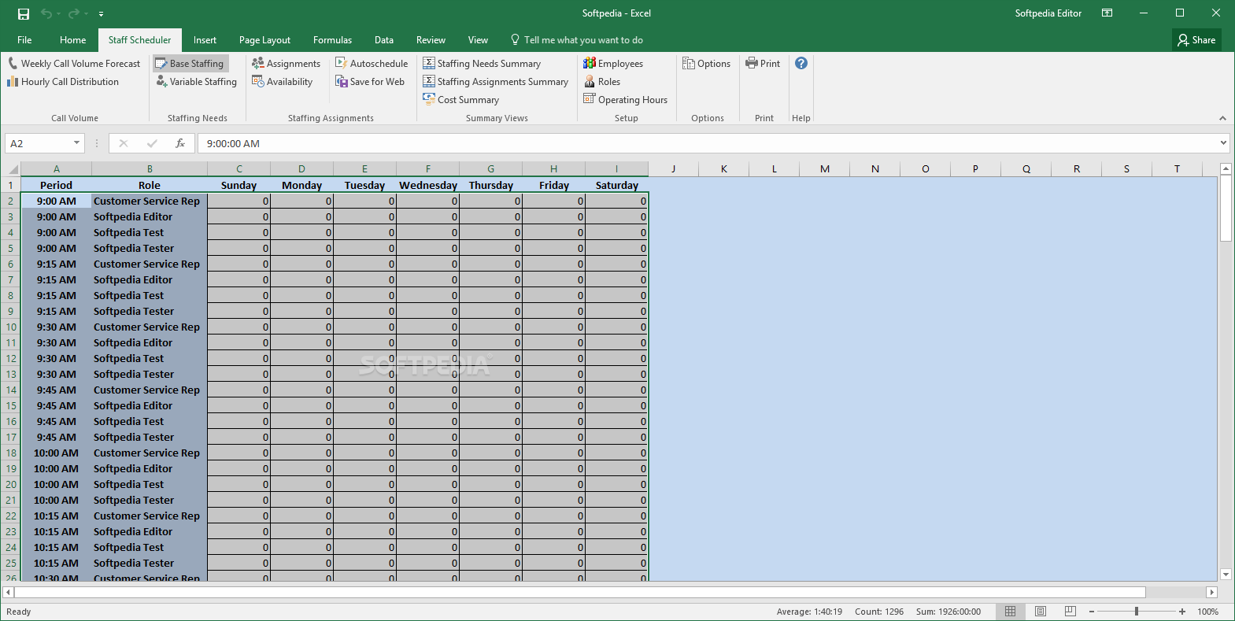
Task: Select column M header
Action: point(825,169)
